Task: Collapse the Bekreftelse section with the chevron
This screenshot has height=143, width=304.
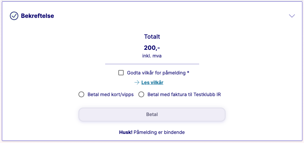Action: pos(292,16)
